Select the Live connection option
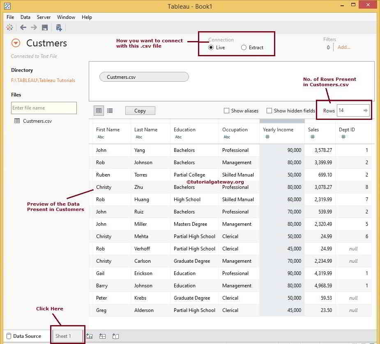This screenshot has height=344, width=380. 211,48
